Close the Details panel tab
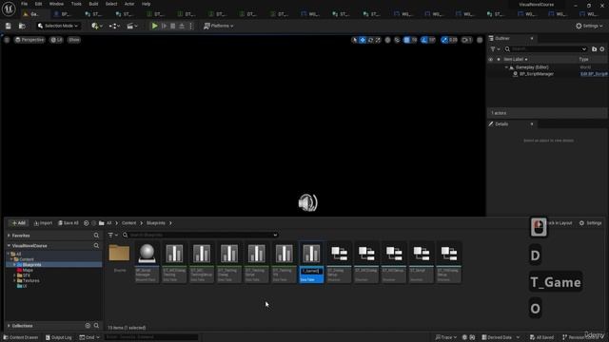The height and width of the screenshot is (342, 609). [x=532, y=124]
